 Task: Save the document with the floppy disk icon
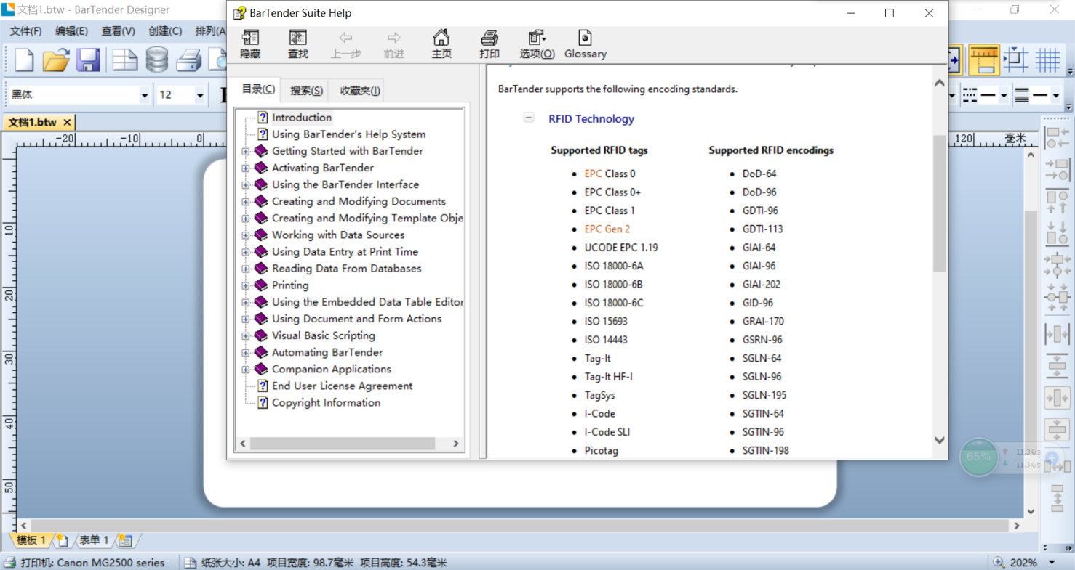click(x=89, y=60)
